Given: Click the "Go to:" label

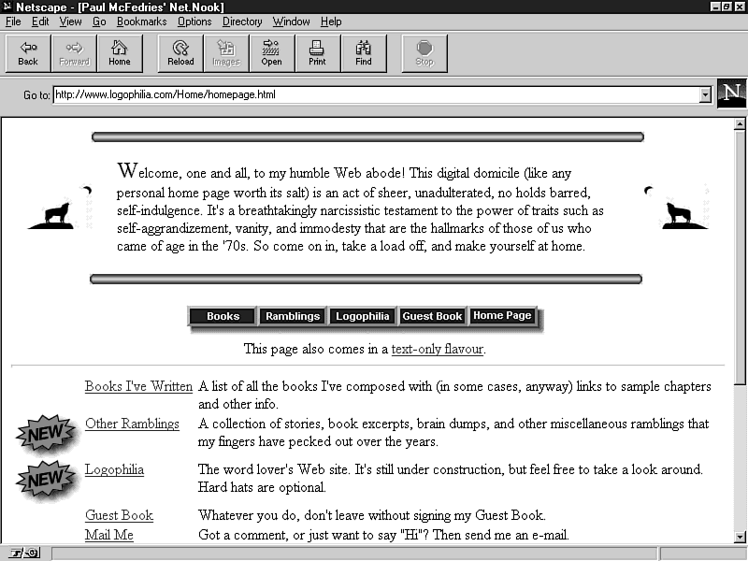Looking at the screenshot, I should [x=36, y=95].
